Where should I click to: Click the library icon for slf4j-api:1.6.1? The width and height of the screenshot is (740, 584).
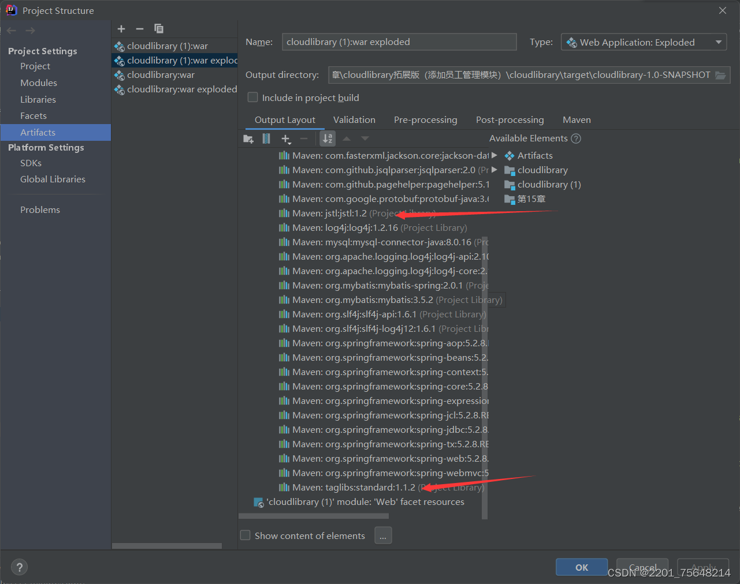click(x=284, y=315)
